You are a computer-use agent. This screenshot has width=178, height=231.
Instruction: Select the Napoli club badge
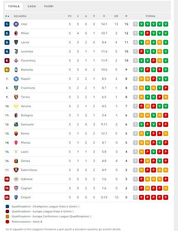tap(16, 79)
